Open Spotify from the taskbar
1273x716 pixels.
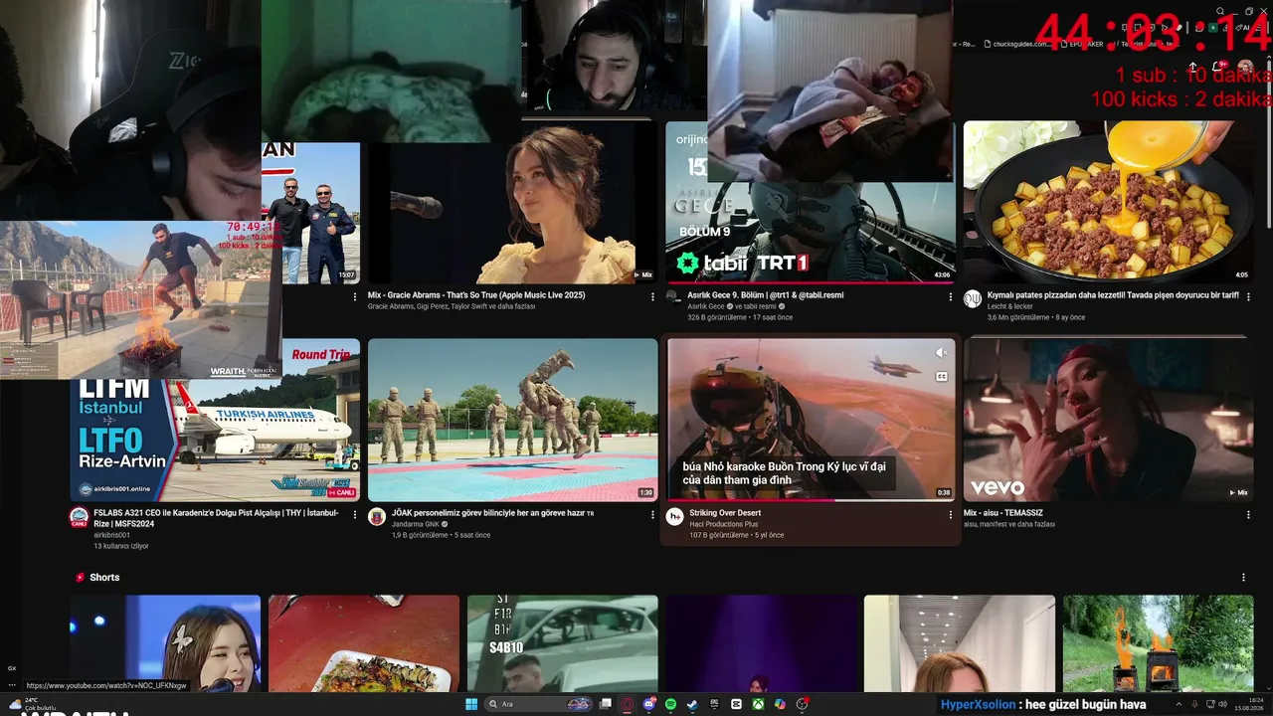671,704
